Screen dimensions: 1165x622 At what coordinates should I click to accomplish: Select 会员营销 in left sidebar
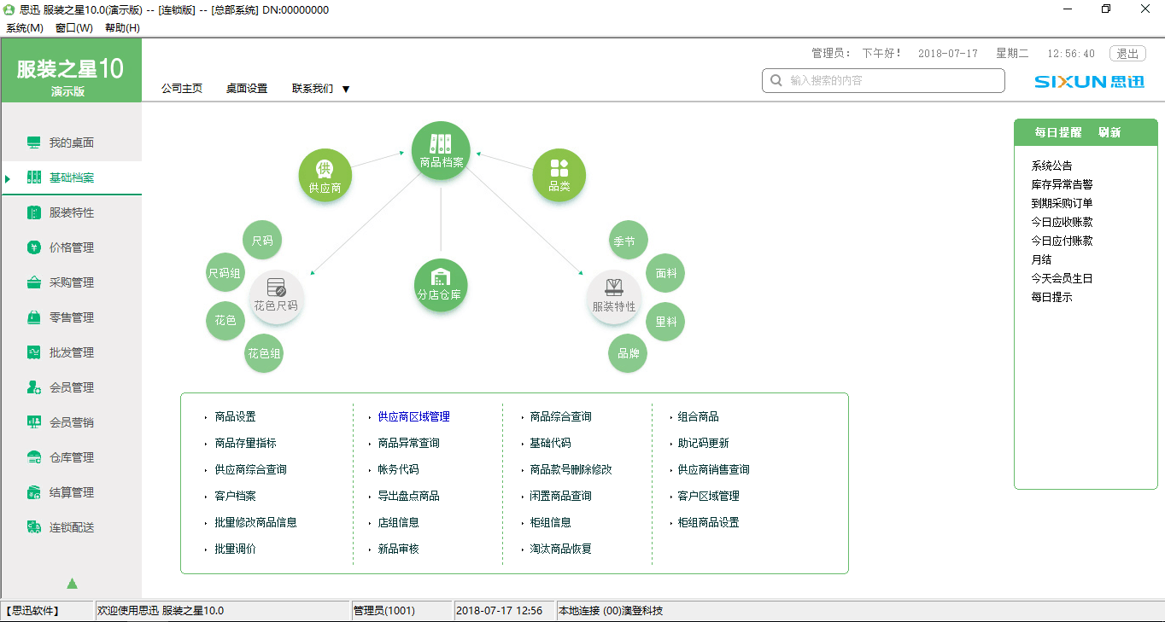(72, 422)
